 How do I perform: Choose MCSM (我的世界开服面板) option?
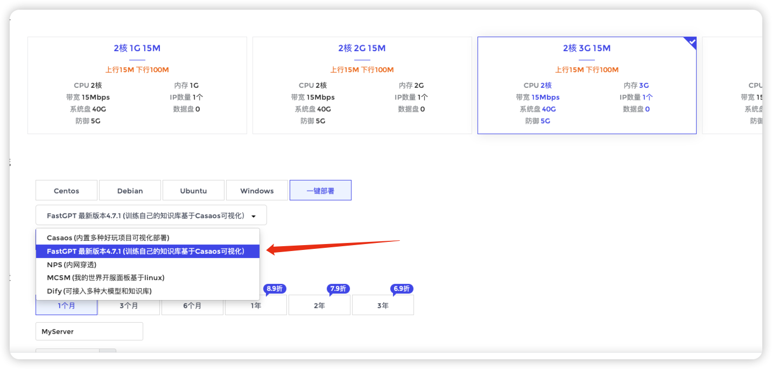(148, 278)
